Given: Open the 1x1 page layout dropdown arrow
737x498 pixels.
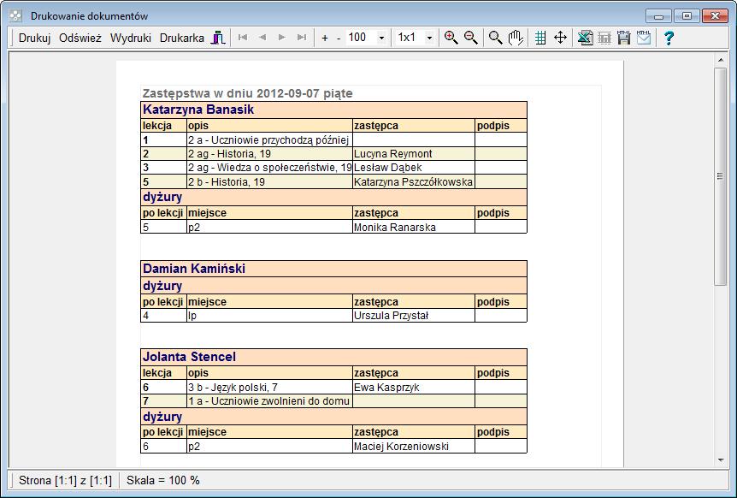Looking at the screenshot, I should click(429, 38).
